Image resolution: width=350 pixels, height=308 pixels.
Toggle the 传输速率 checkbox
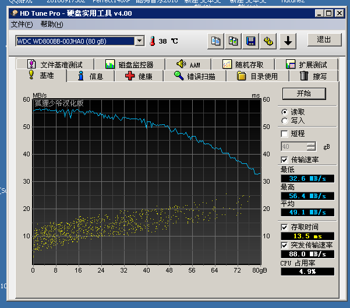[284, 160]
